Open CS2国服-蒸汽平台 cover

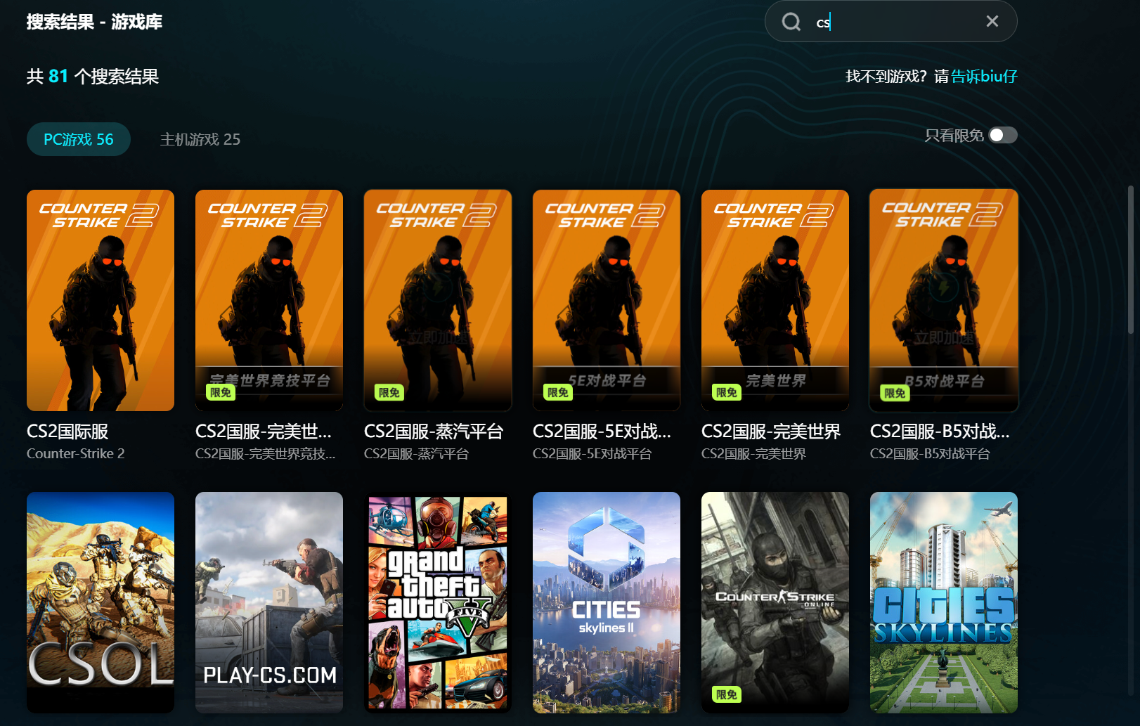438,300
